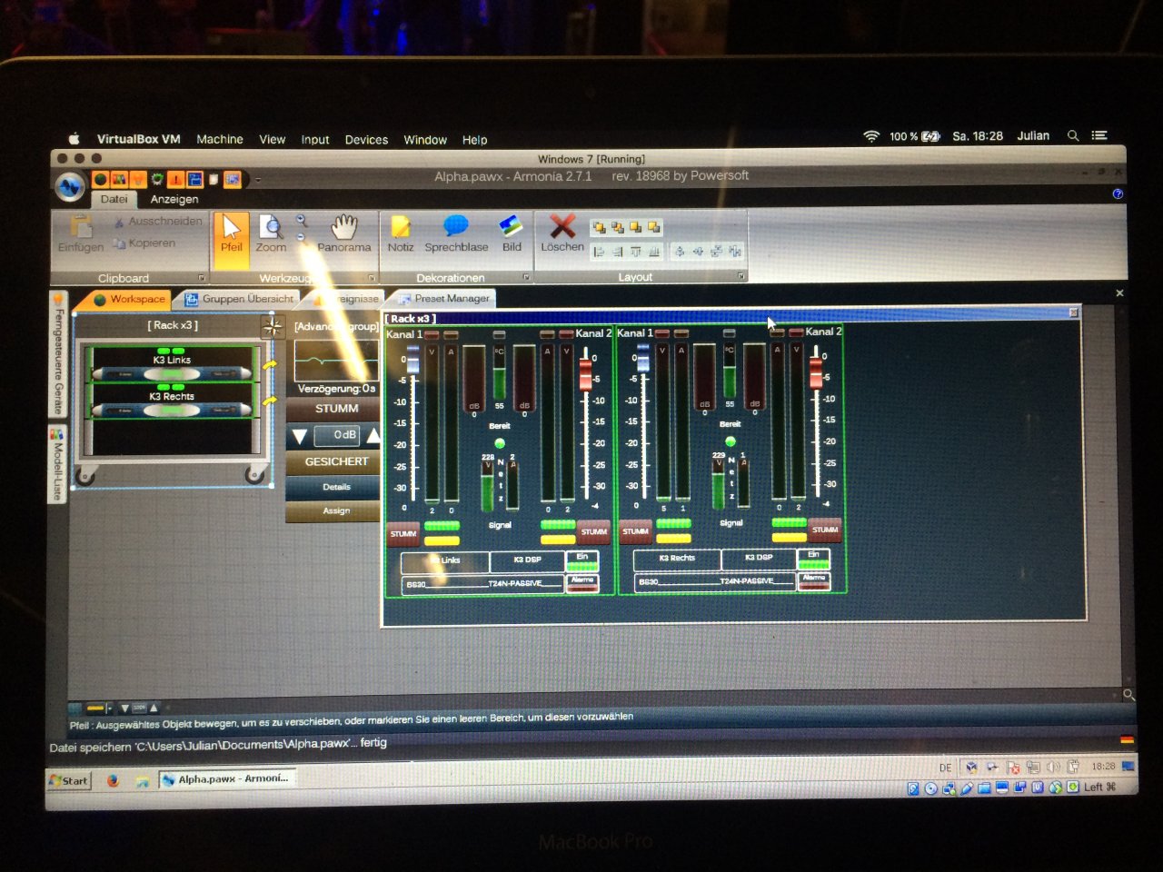This screenshot has width=1163, height=872.
Task: Click the Alpha.pawx - Armonia taskbar button
Action: pyautogui.click(x=225, y=779)
